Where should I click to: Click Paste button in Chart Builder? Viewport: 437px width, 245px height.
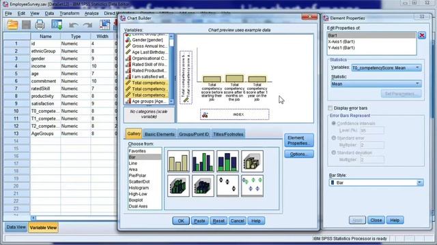point(199,220)
